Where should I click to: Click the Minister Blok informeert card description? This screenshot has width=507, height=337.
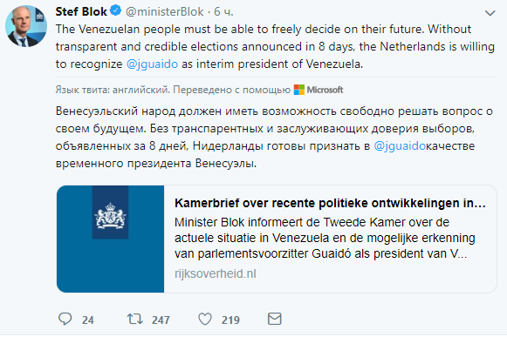pyautogui.click(x=325, y=238)
